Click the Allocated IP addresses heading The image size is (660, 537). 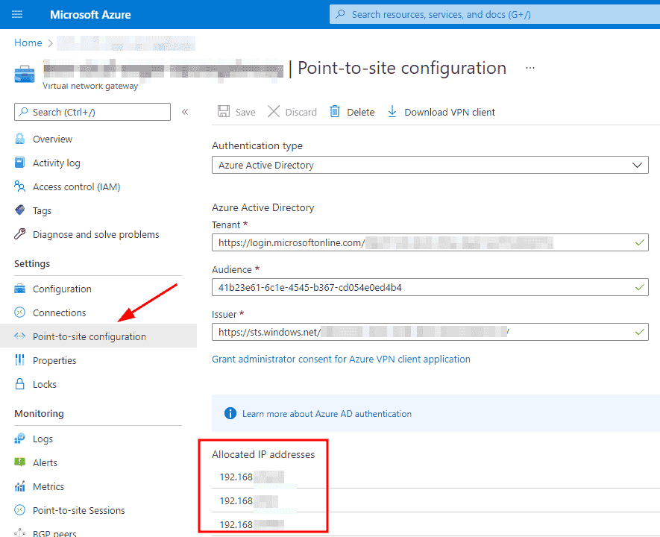pyautogui.click(x=263, y=454)
